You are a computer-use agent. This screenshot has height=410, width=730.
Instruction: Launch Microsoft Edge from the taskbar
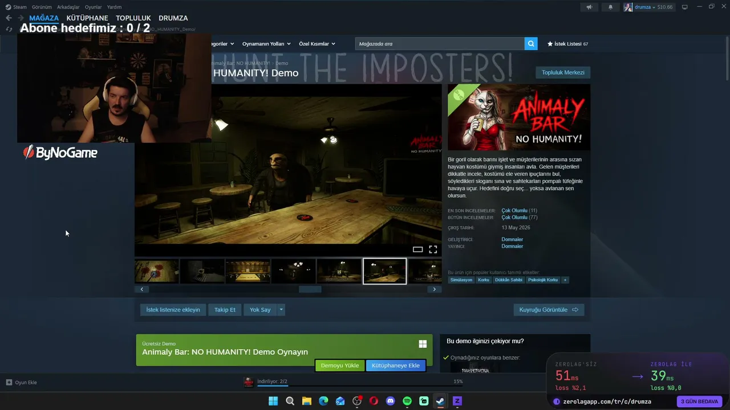[323, 401]
